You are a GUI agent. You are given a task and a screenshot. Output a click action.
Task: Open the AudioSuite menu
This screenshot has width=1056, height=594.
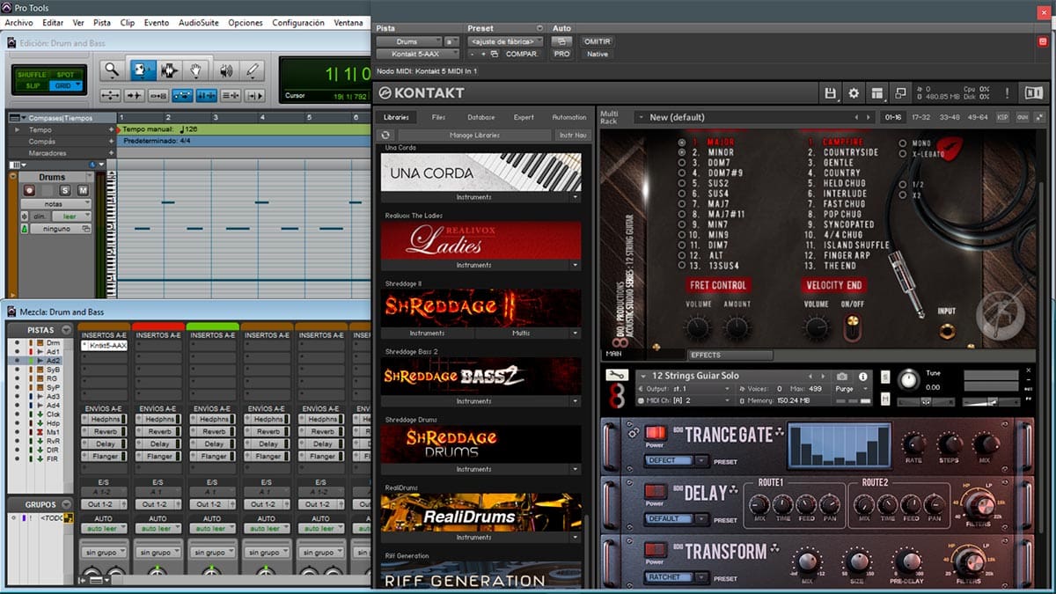point(199,23)
